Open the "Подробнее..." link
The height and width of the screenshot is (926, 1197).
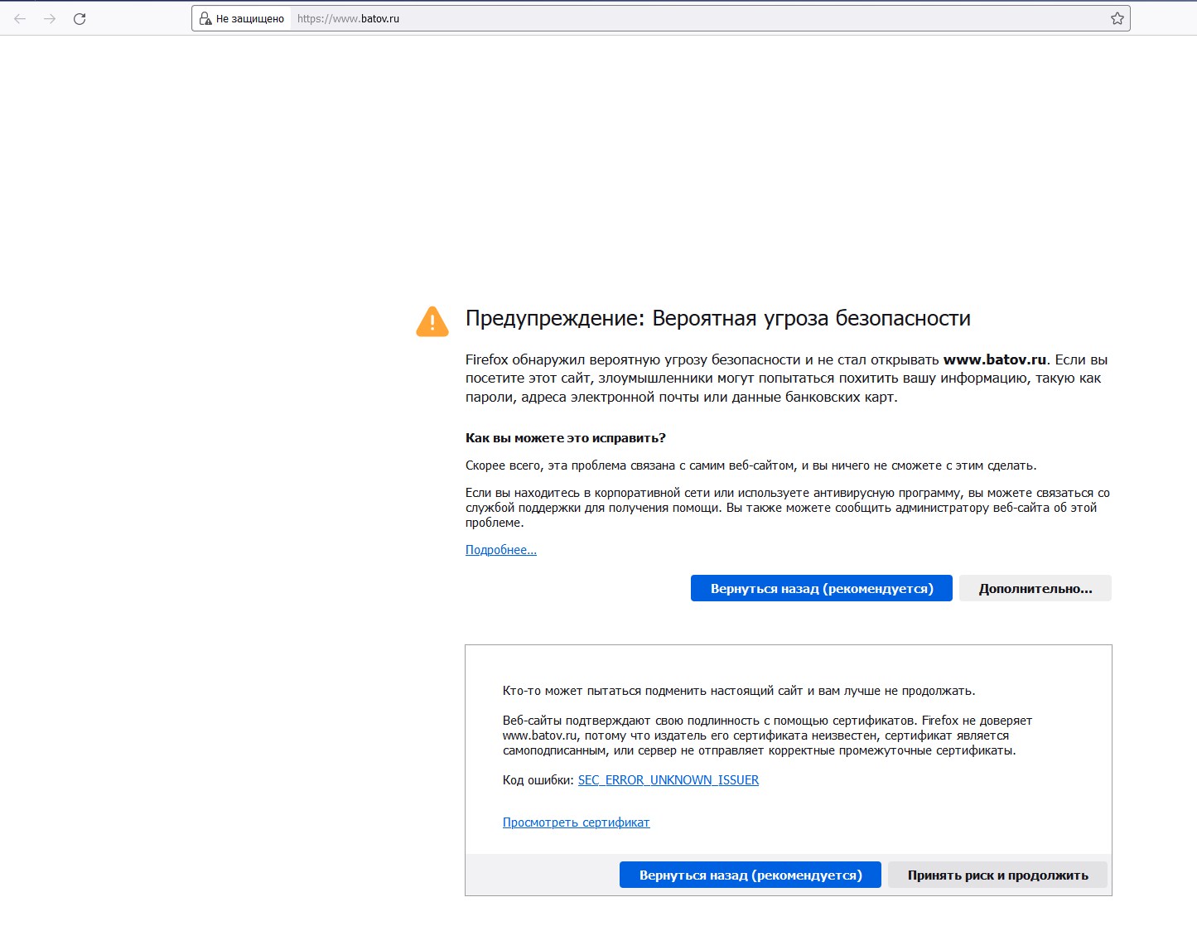coord(501,550)
